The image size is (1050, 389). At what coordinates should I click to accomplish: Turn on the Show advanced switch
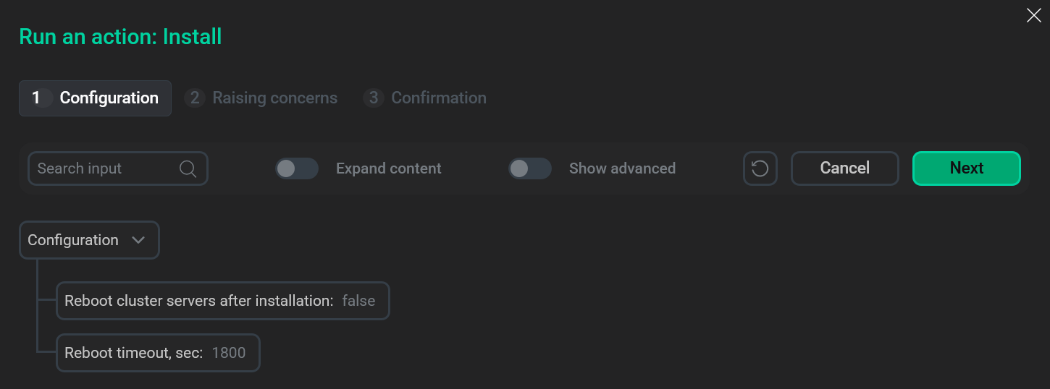click(x=530, y=168)
